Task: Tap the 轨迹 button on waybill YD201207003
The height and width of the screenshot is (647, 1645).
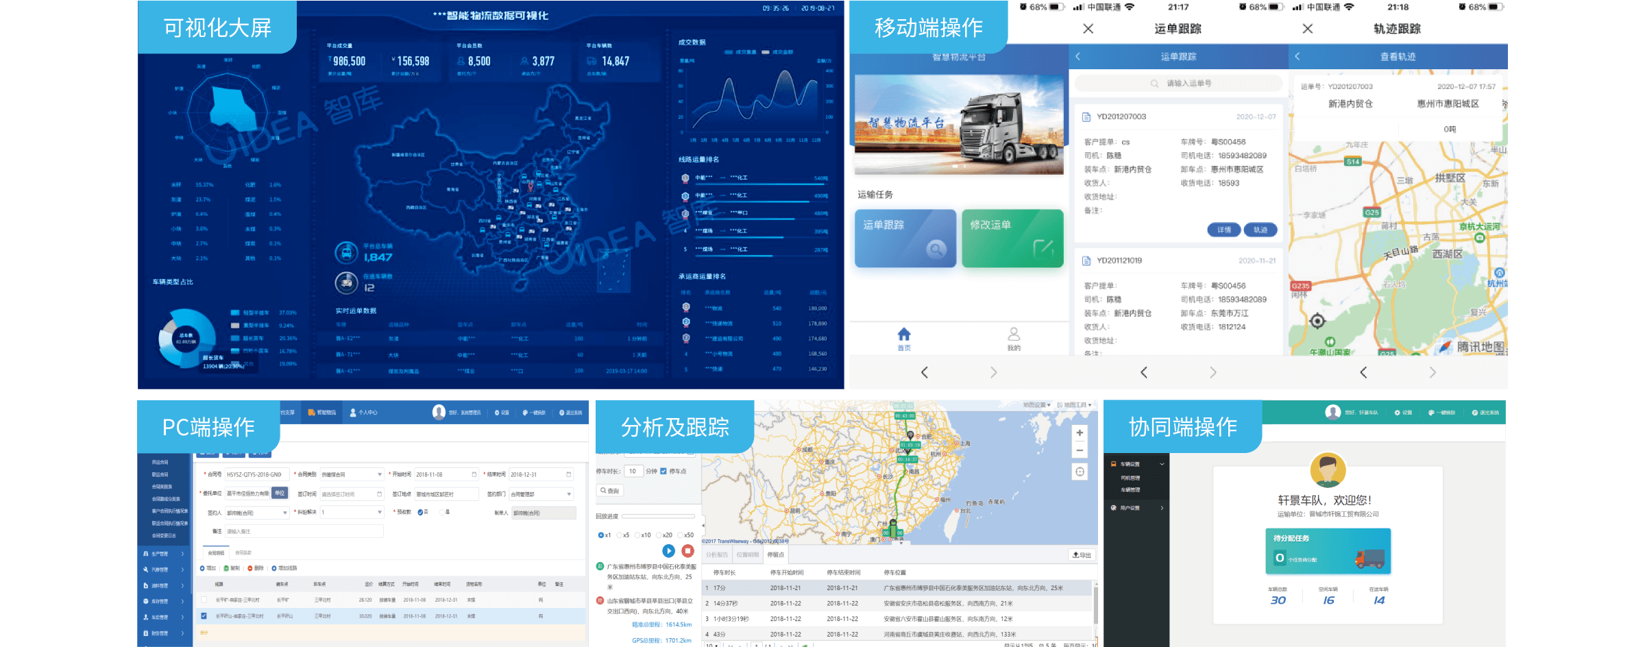Action: click(x=1260, y=230)
